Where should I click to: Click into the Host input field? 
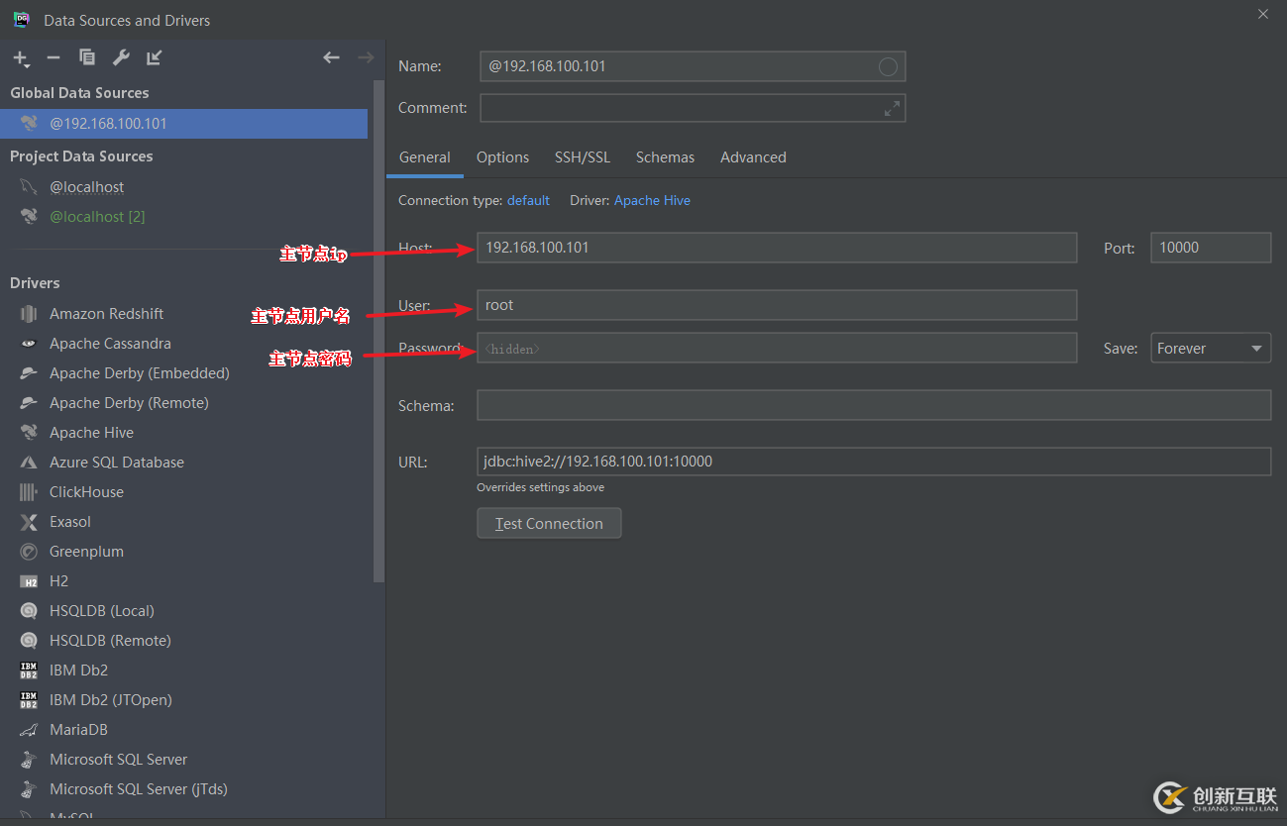coord(777,248)
